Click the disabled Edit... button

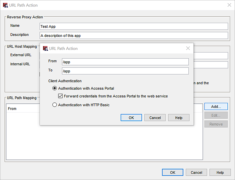click(216, 115)
